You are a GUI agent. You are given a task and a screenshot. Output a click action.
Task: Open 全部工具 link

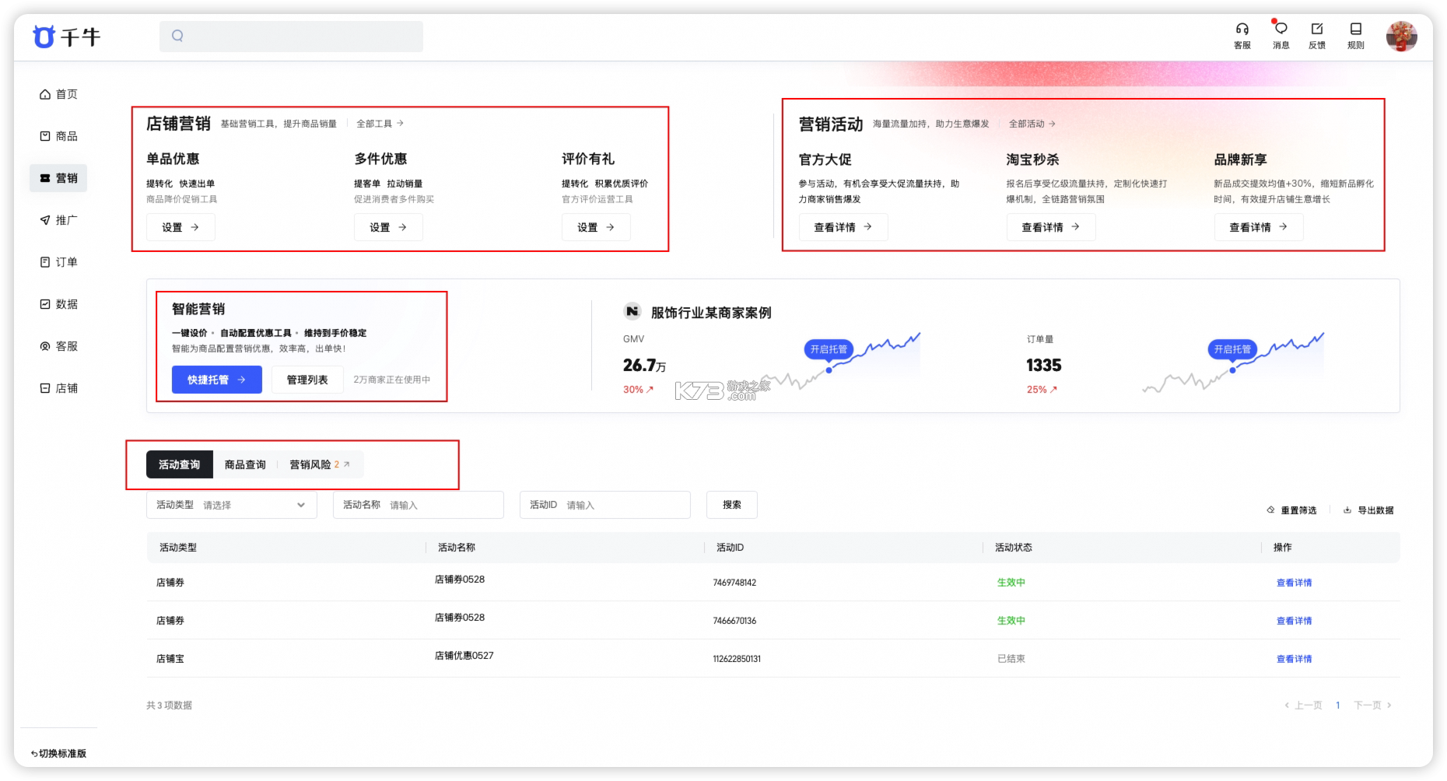(x=380, y=124)
